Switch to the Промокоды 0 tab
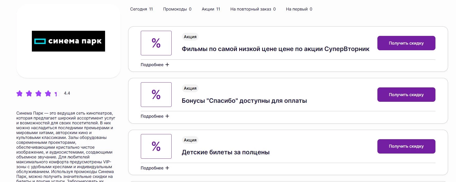Screen dimensions: 456x182 point(177,9)
